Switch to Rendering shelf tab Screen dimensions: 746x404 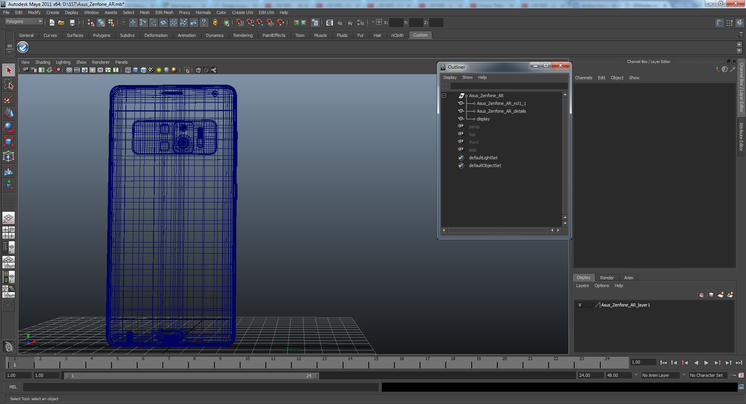point(243,35)
